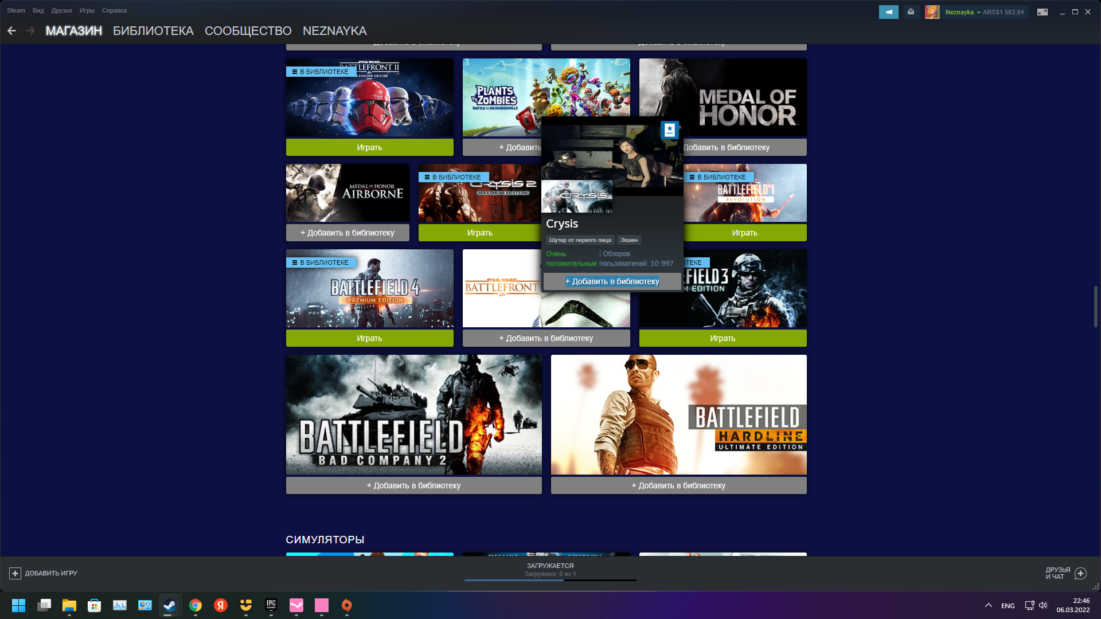Click the plus icon next to Добавить игру
This screenshot has height=619, width=1101.
15,573
